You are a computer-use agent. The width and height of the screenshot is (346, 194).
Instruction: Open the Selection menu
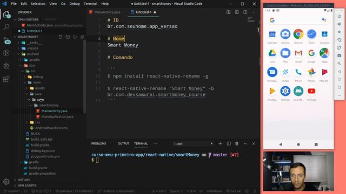click(x=38, y=4)
